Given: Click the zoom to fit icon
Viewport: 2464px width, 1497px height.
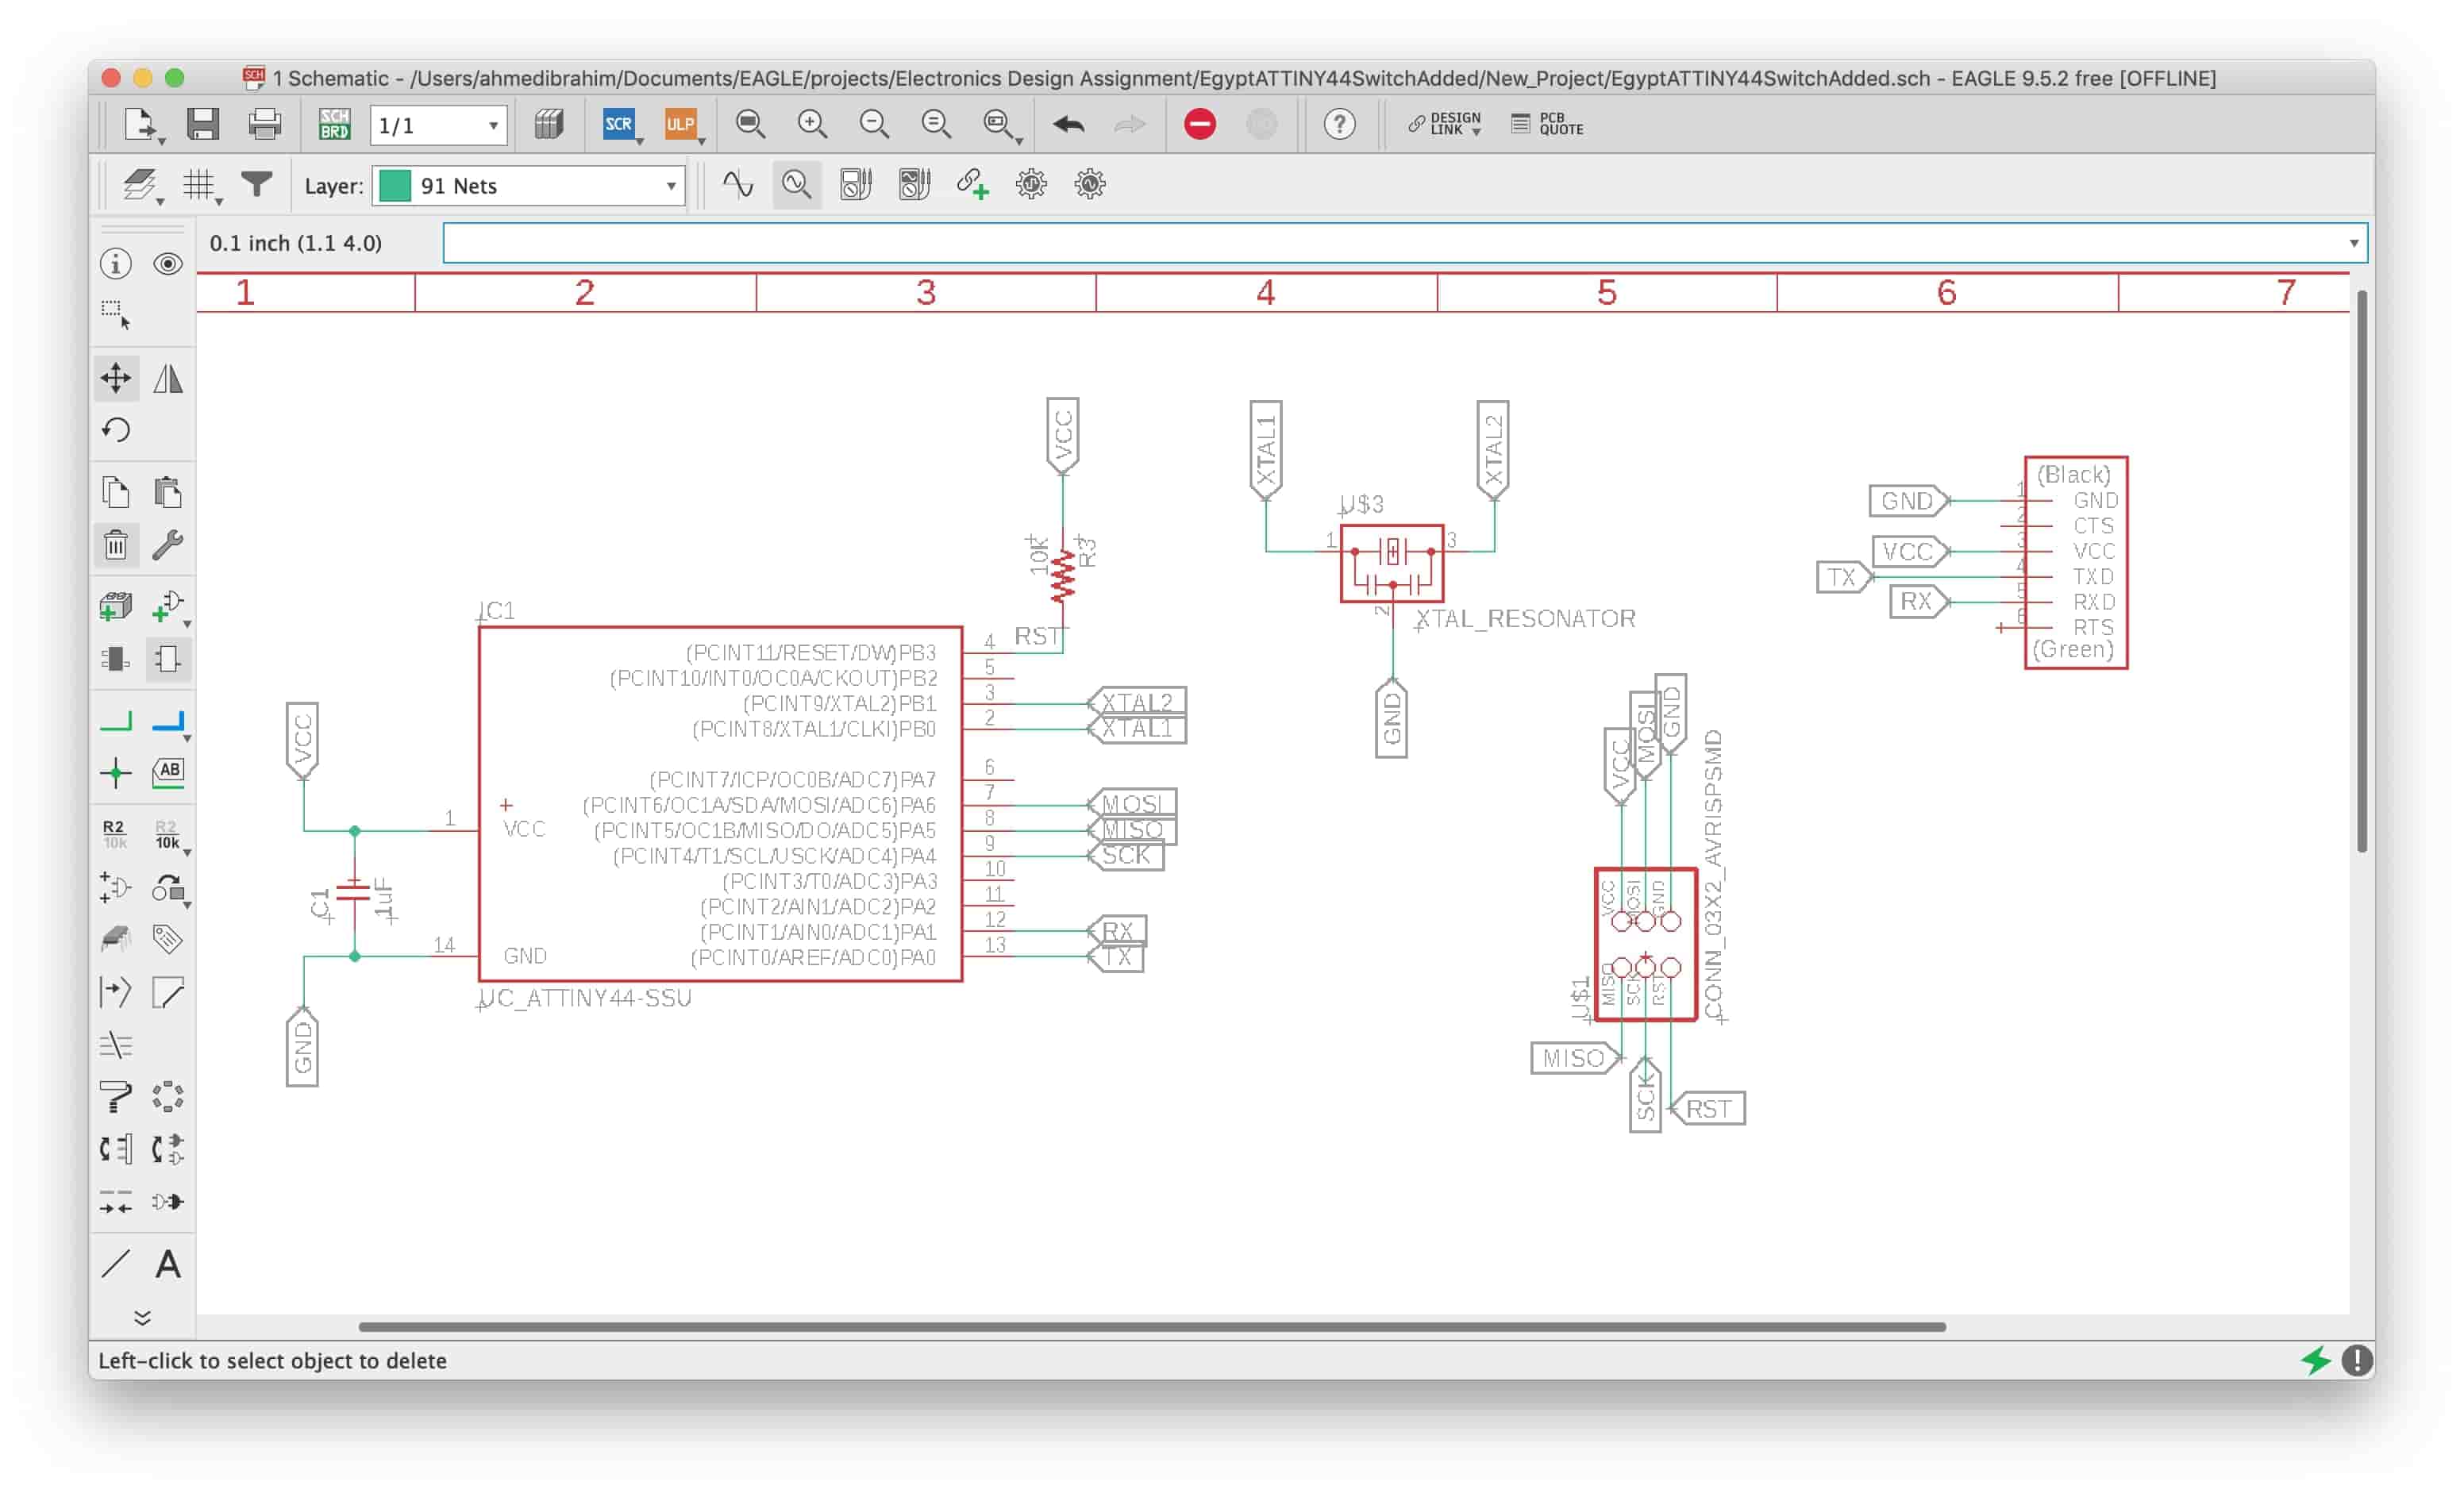Looking at the screenshot, I should [x=750, y=125].
